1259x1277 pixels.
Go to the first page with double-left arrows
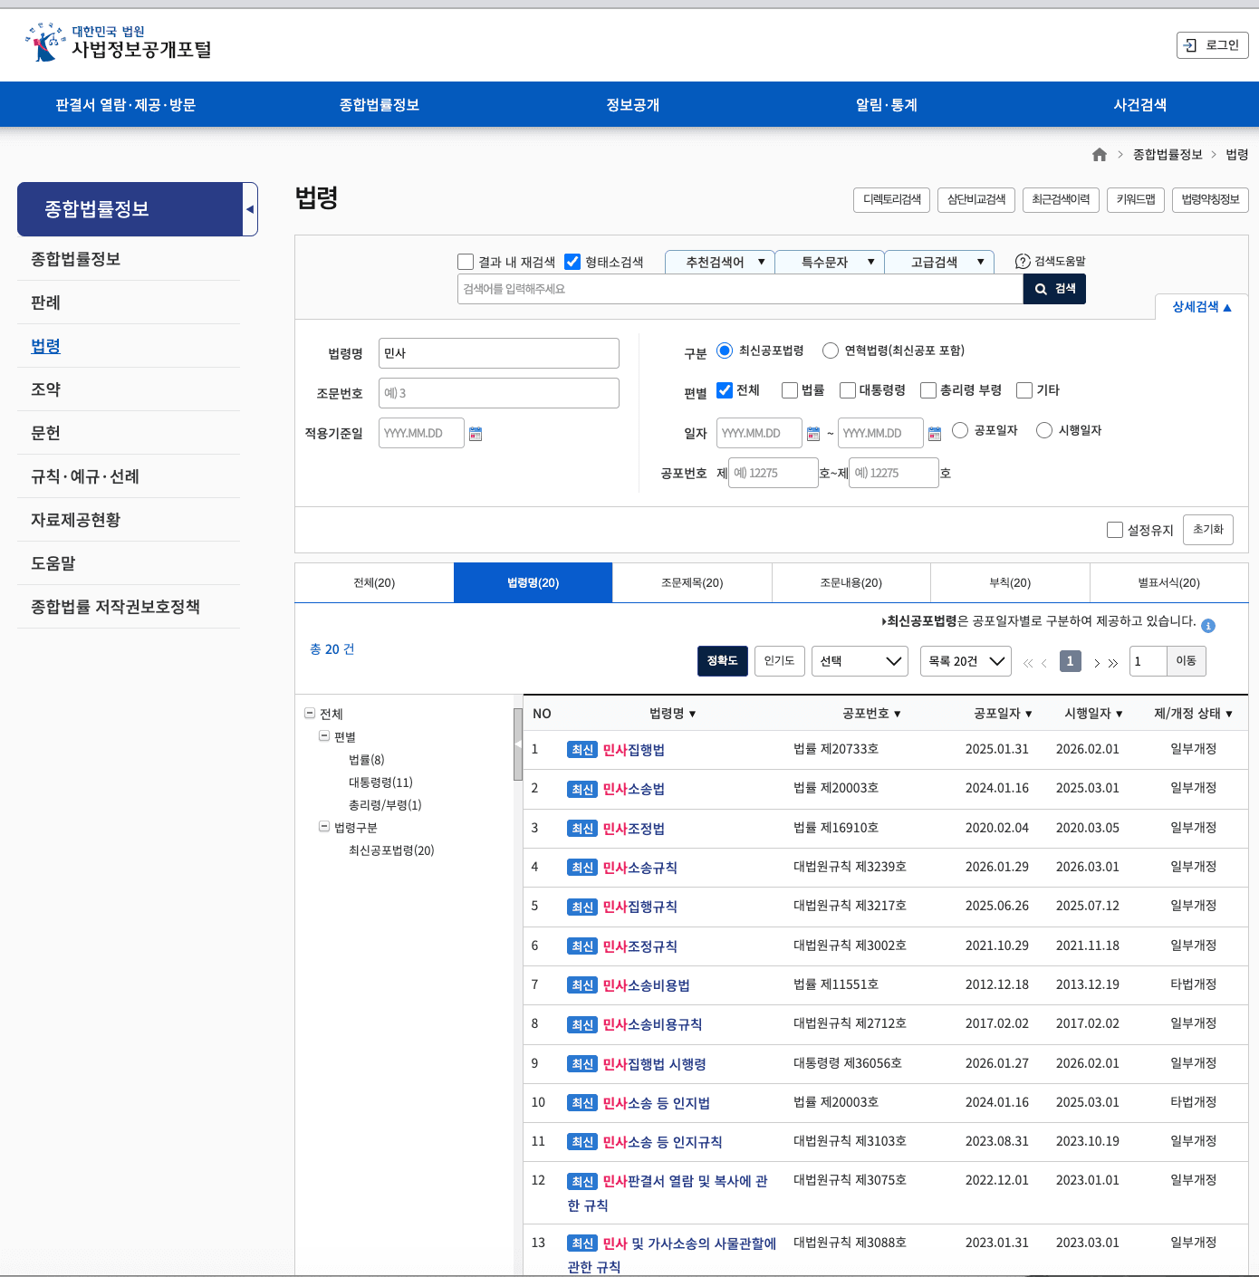(1028, 663)
